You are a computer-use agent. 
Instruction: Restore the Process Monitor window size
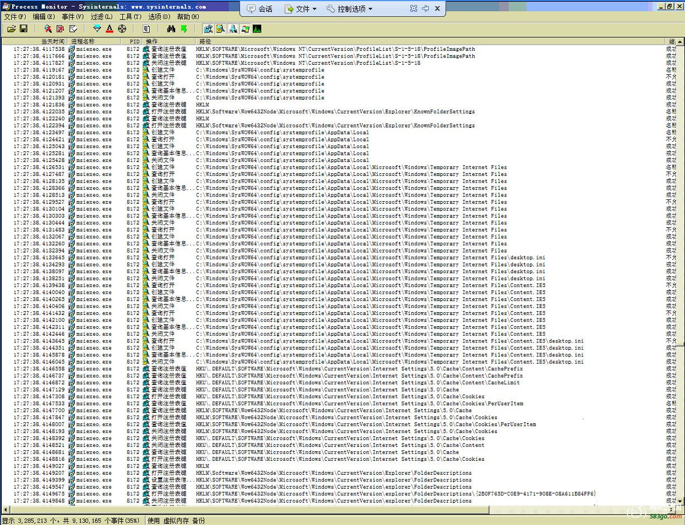pyautogui.click(x=670, y=6)
